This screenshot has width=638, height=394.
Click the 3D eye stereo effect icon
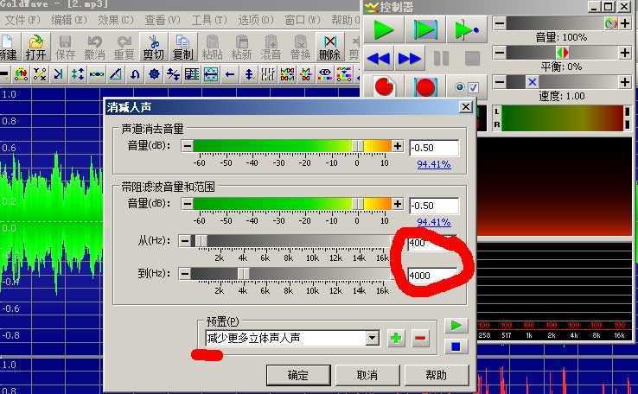point(325,74)
